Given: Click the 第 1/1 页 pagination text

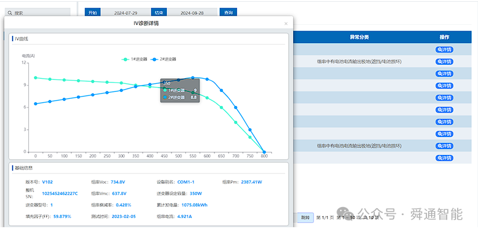Looking at the screenshot, I should [x=325, y=217].
